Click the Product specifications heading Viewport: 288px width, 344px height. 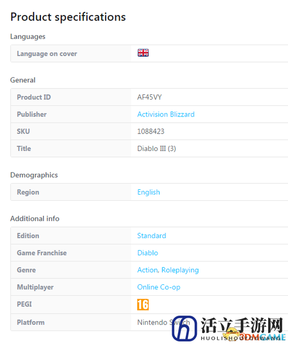click(x=68, y=17)
